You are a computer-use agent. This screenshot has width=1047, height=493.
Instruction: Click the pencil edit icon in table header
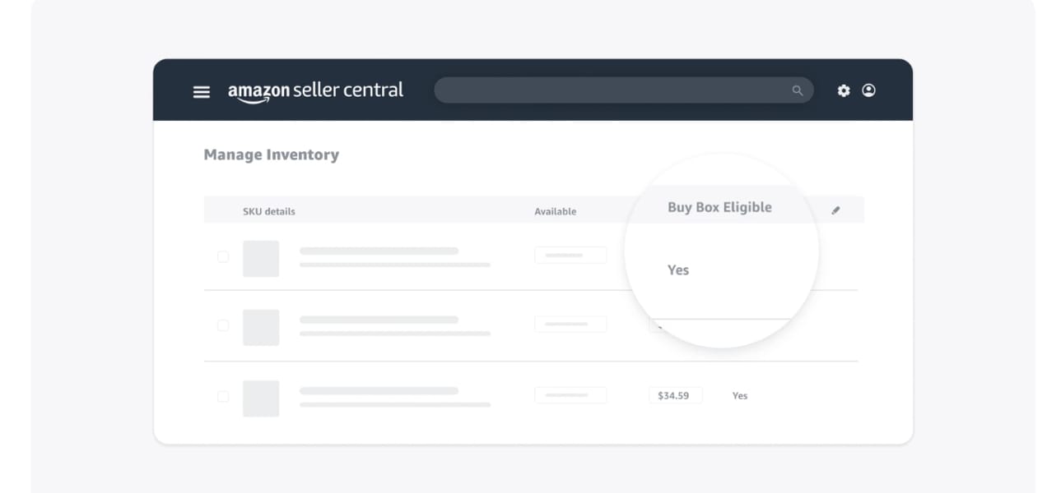coord(835,210)
